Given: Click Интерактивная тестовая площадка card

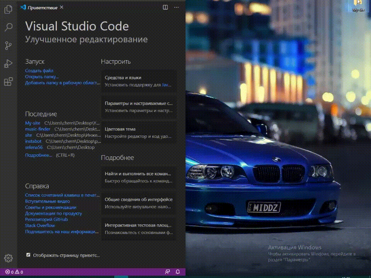Looking at the screenshot, I should point(139,229).
